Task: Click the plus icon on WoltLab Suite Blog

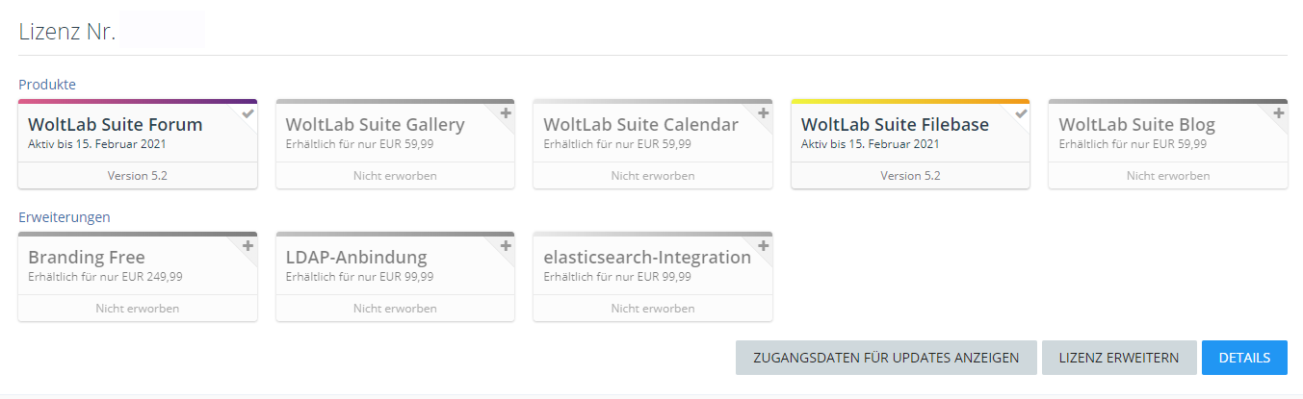Action: (x=1279, y=113)
